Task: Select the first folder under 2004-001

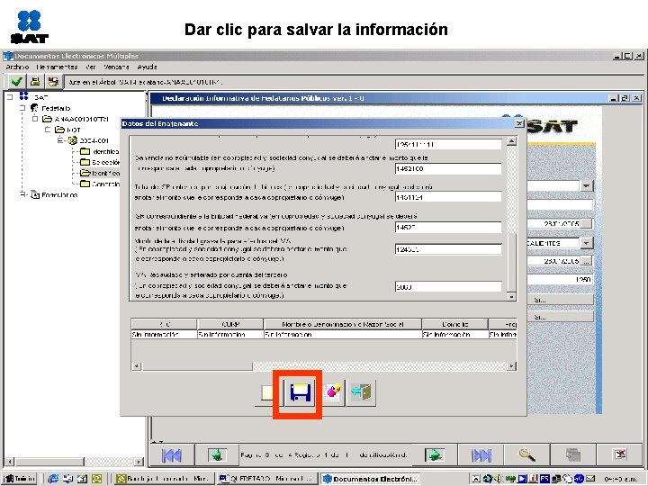Action: (100, 151)
